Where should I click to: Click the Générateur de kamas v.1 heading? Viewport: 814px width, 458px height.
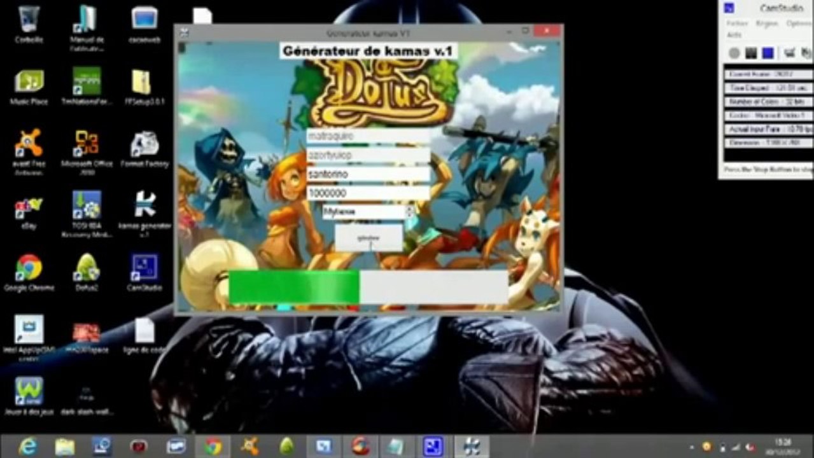click(368, 51)
